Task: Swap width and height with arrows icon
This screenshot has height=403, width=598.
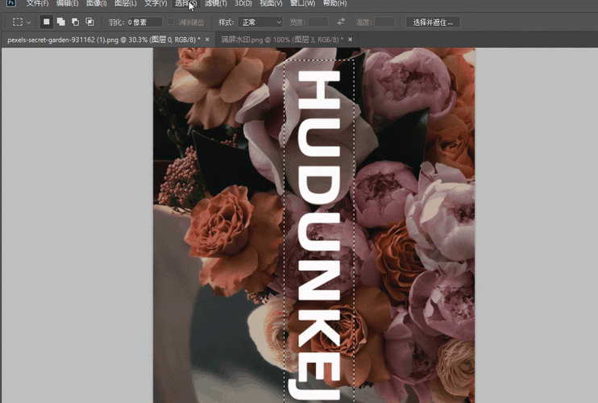Action: [341, 22]
